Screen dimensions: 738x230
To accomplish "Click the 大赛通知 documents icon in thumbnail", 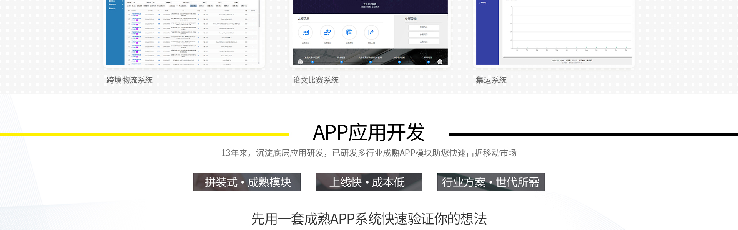I will pyautogui.click(x=349, y=33).
